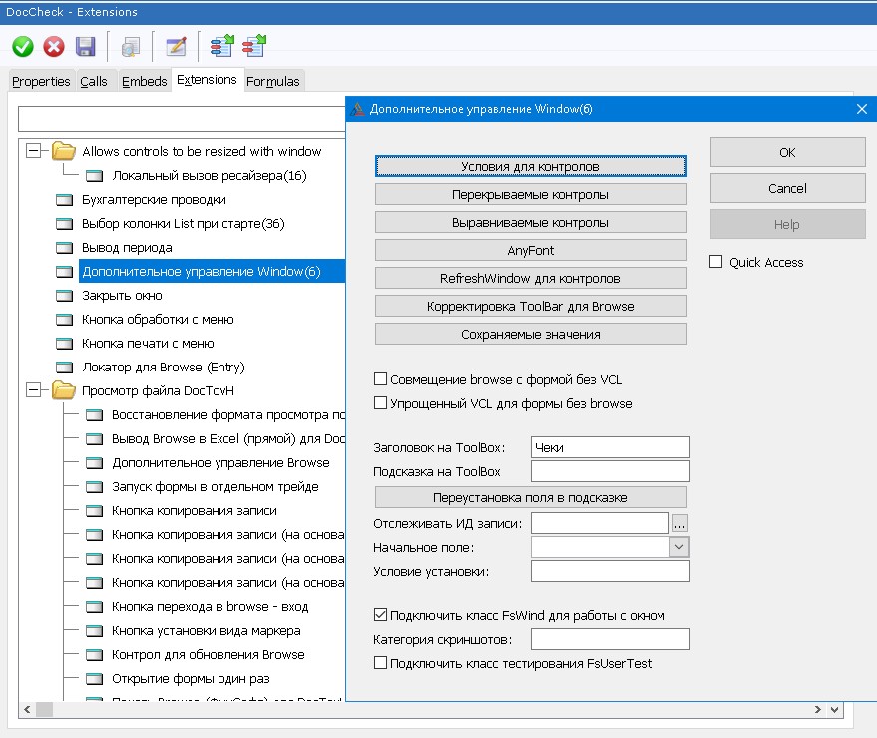Click the blue template insert toolbar icon
Screen dimensions: 877x738
tap(220, 46)
